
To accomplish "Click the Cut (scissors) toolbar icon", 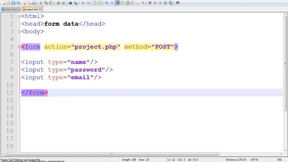I will pos(41,3).
